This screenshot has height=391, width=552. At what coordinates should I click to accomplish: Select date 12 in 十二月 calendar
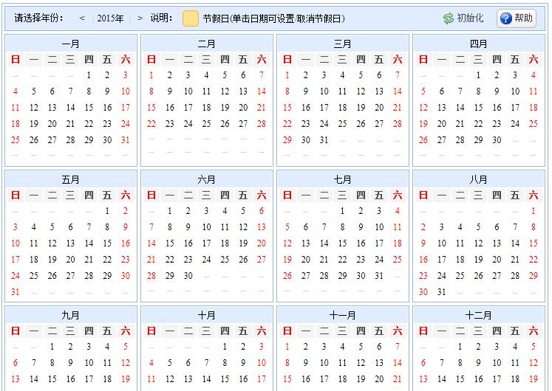pyautogui.click(x=534, y=363)
